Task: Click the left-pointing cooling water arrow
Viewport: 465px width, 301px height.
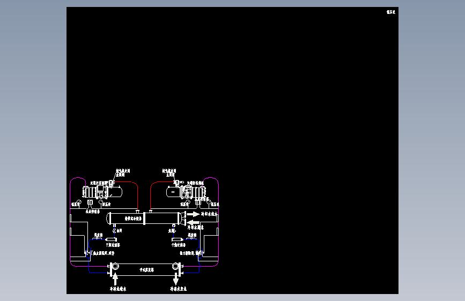Action: pyautogui.click(x=194, y=222)
